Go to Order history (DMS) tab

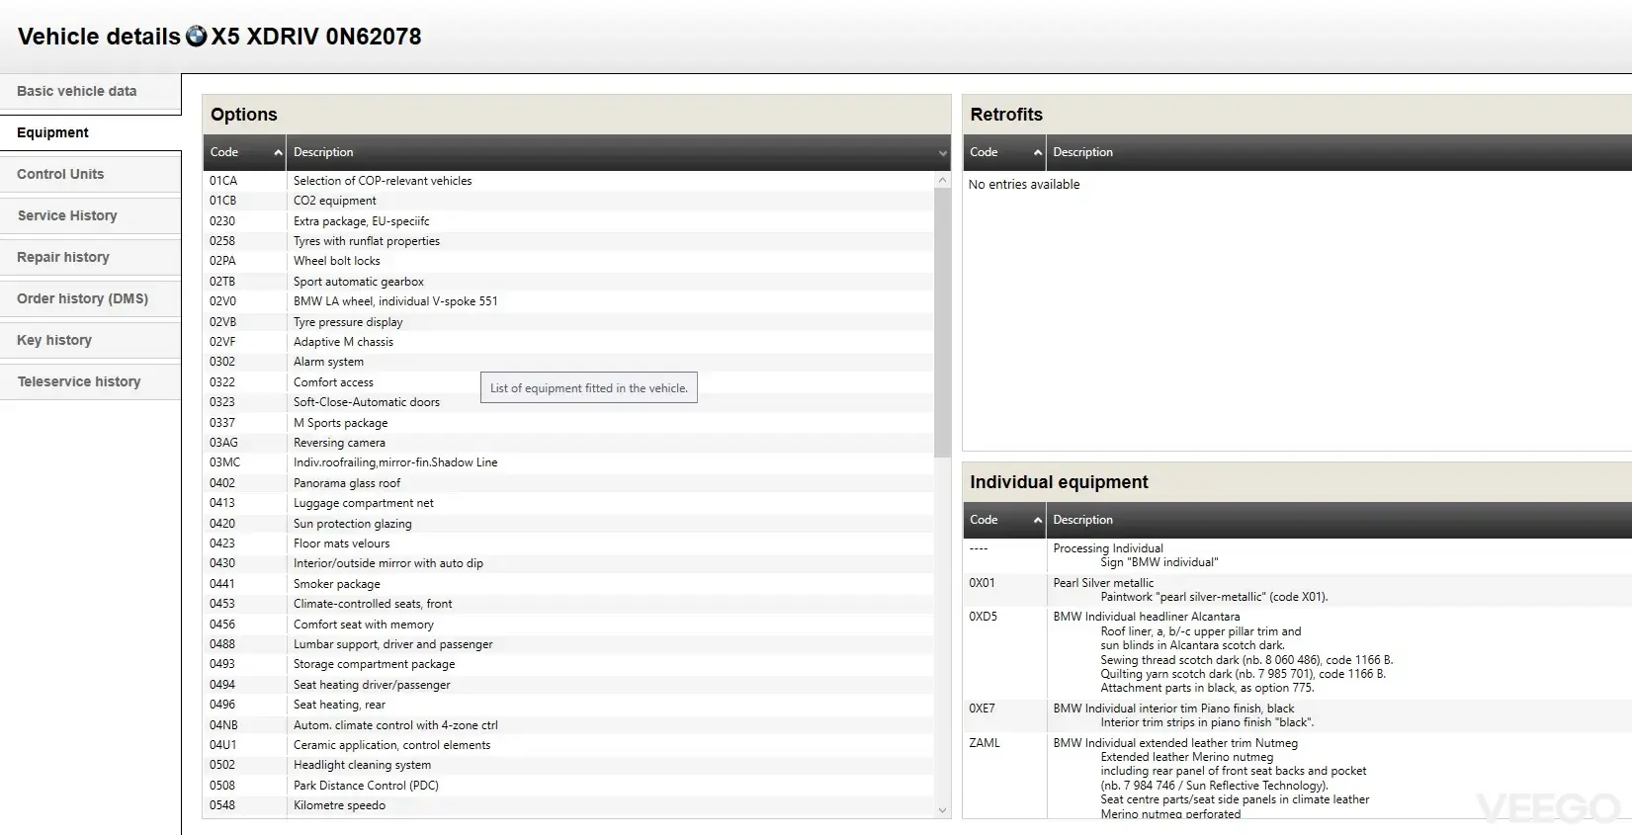pyautogui.click(x=90, y=298)
